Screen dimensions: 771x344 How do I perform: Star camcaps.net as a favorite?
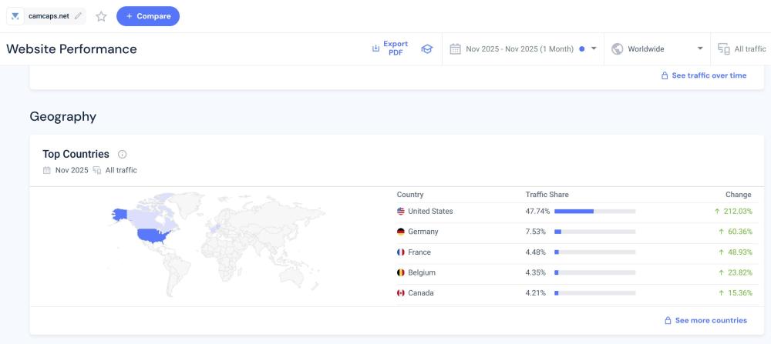[101, 16]
